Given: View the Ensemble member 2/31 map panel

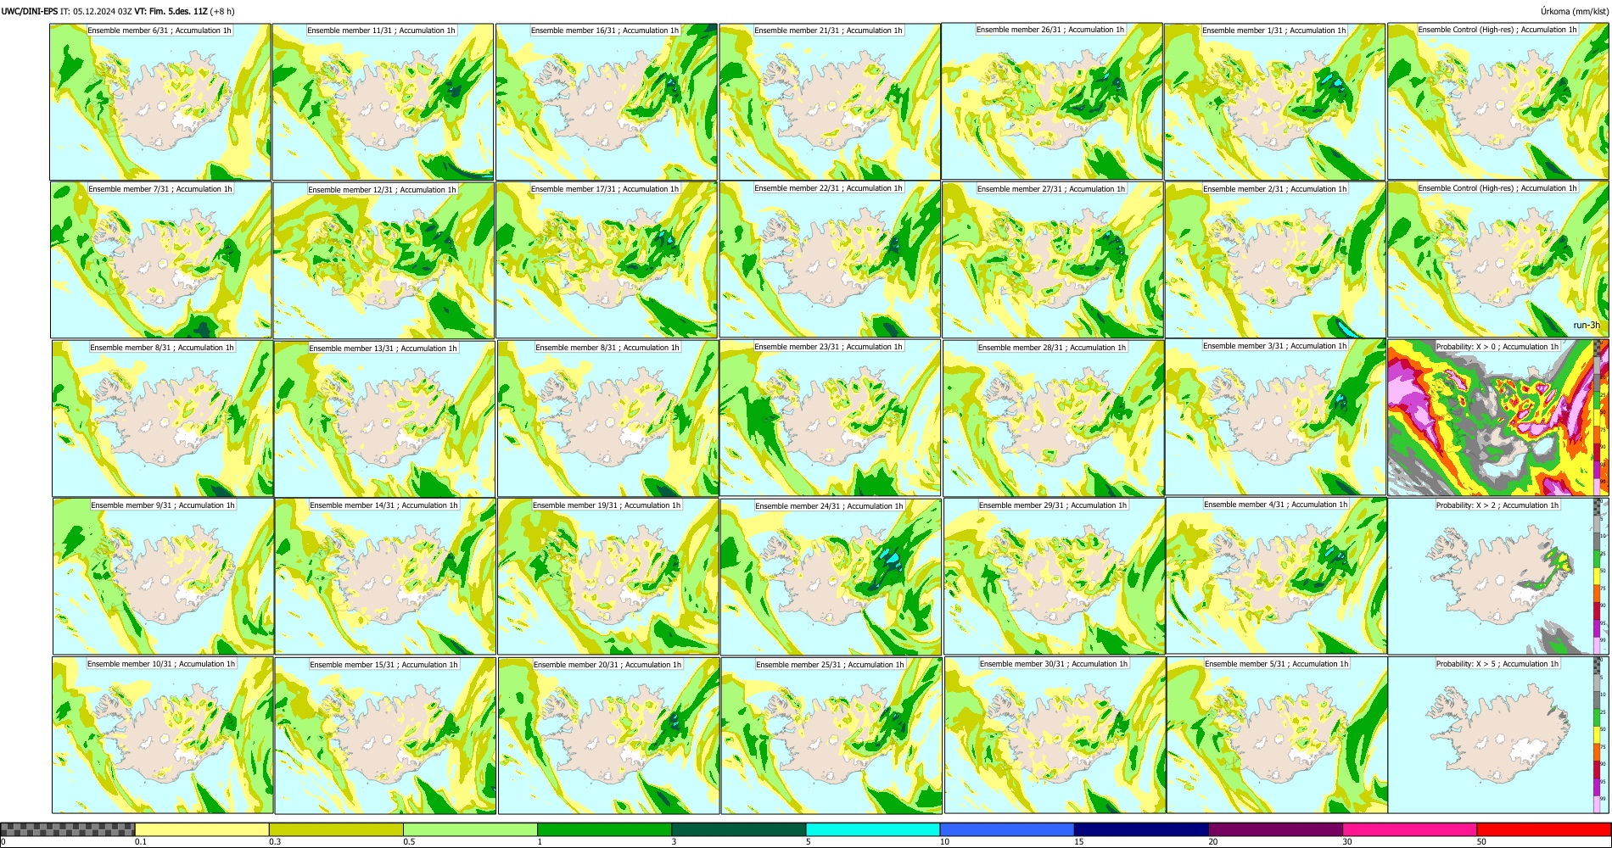Looking at the screenshot, I should tap(1275, 260).
